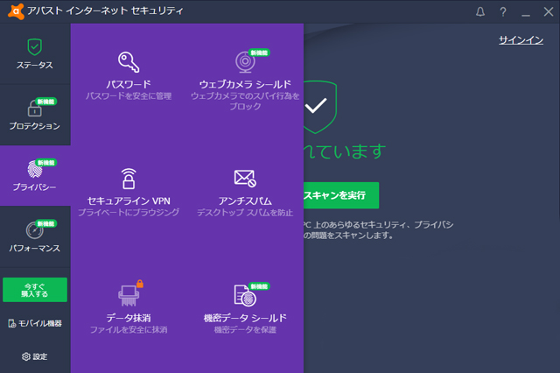Image resolution: width=560 pixels, height=373 pixels.
Task: Click セキュアライン VPN title text
Action: pos(129,201)
